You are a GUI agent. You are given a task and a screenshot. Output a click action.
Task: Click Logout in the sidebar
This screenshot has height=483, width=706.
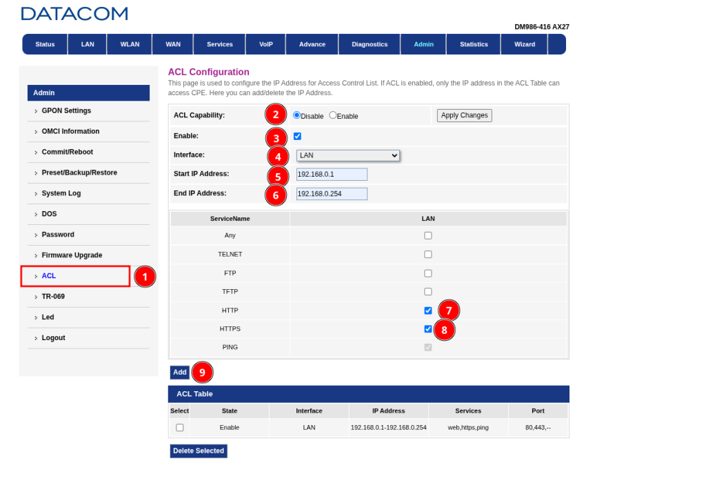(x=54, y=338)
